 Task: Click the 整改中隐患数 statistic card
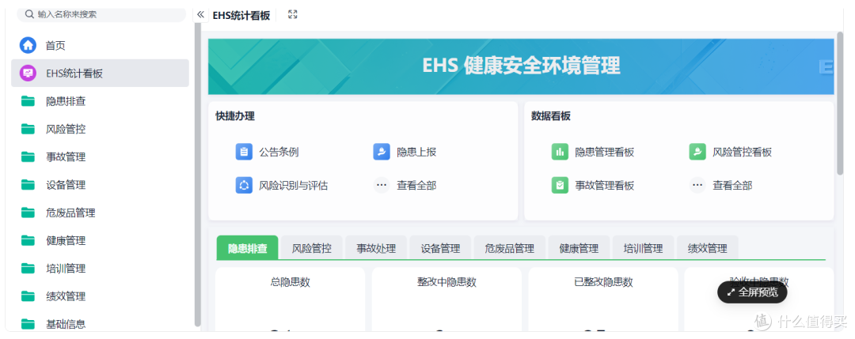tap(446, 299)
